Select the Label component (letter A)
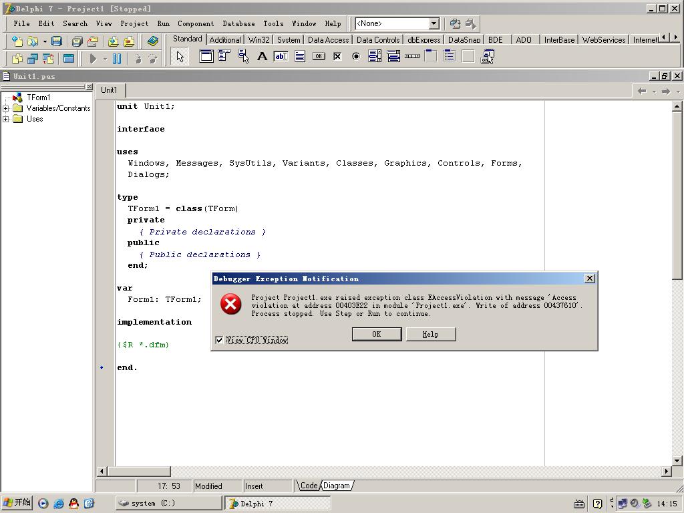 263,57
